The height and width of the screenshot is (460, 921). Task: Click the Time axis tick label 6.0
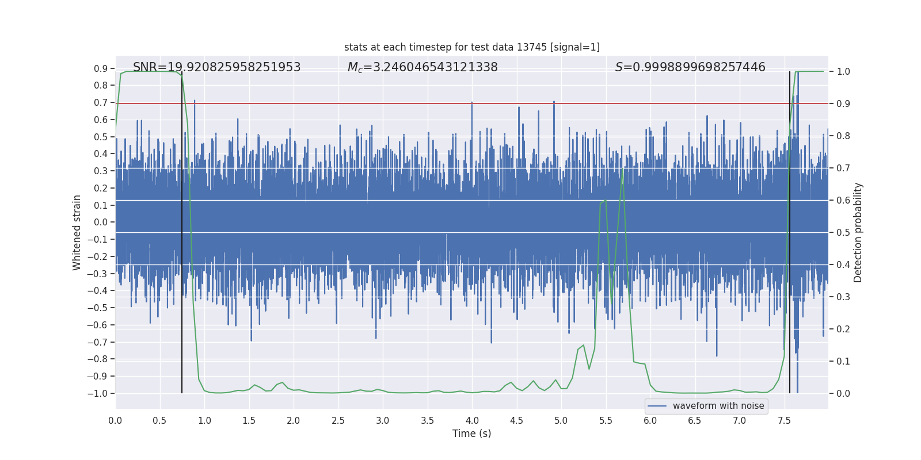tap(650, 420)
